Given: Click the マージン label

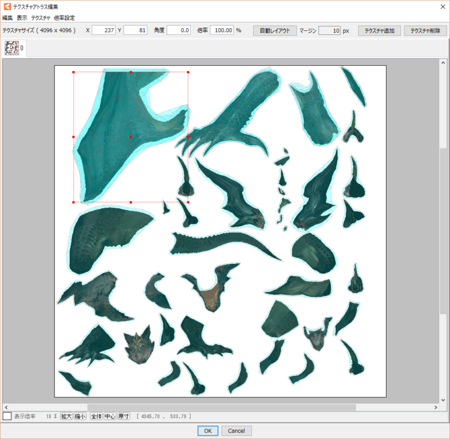Looking at the screenshot, I should click(x=308, y=30).
